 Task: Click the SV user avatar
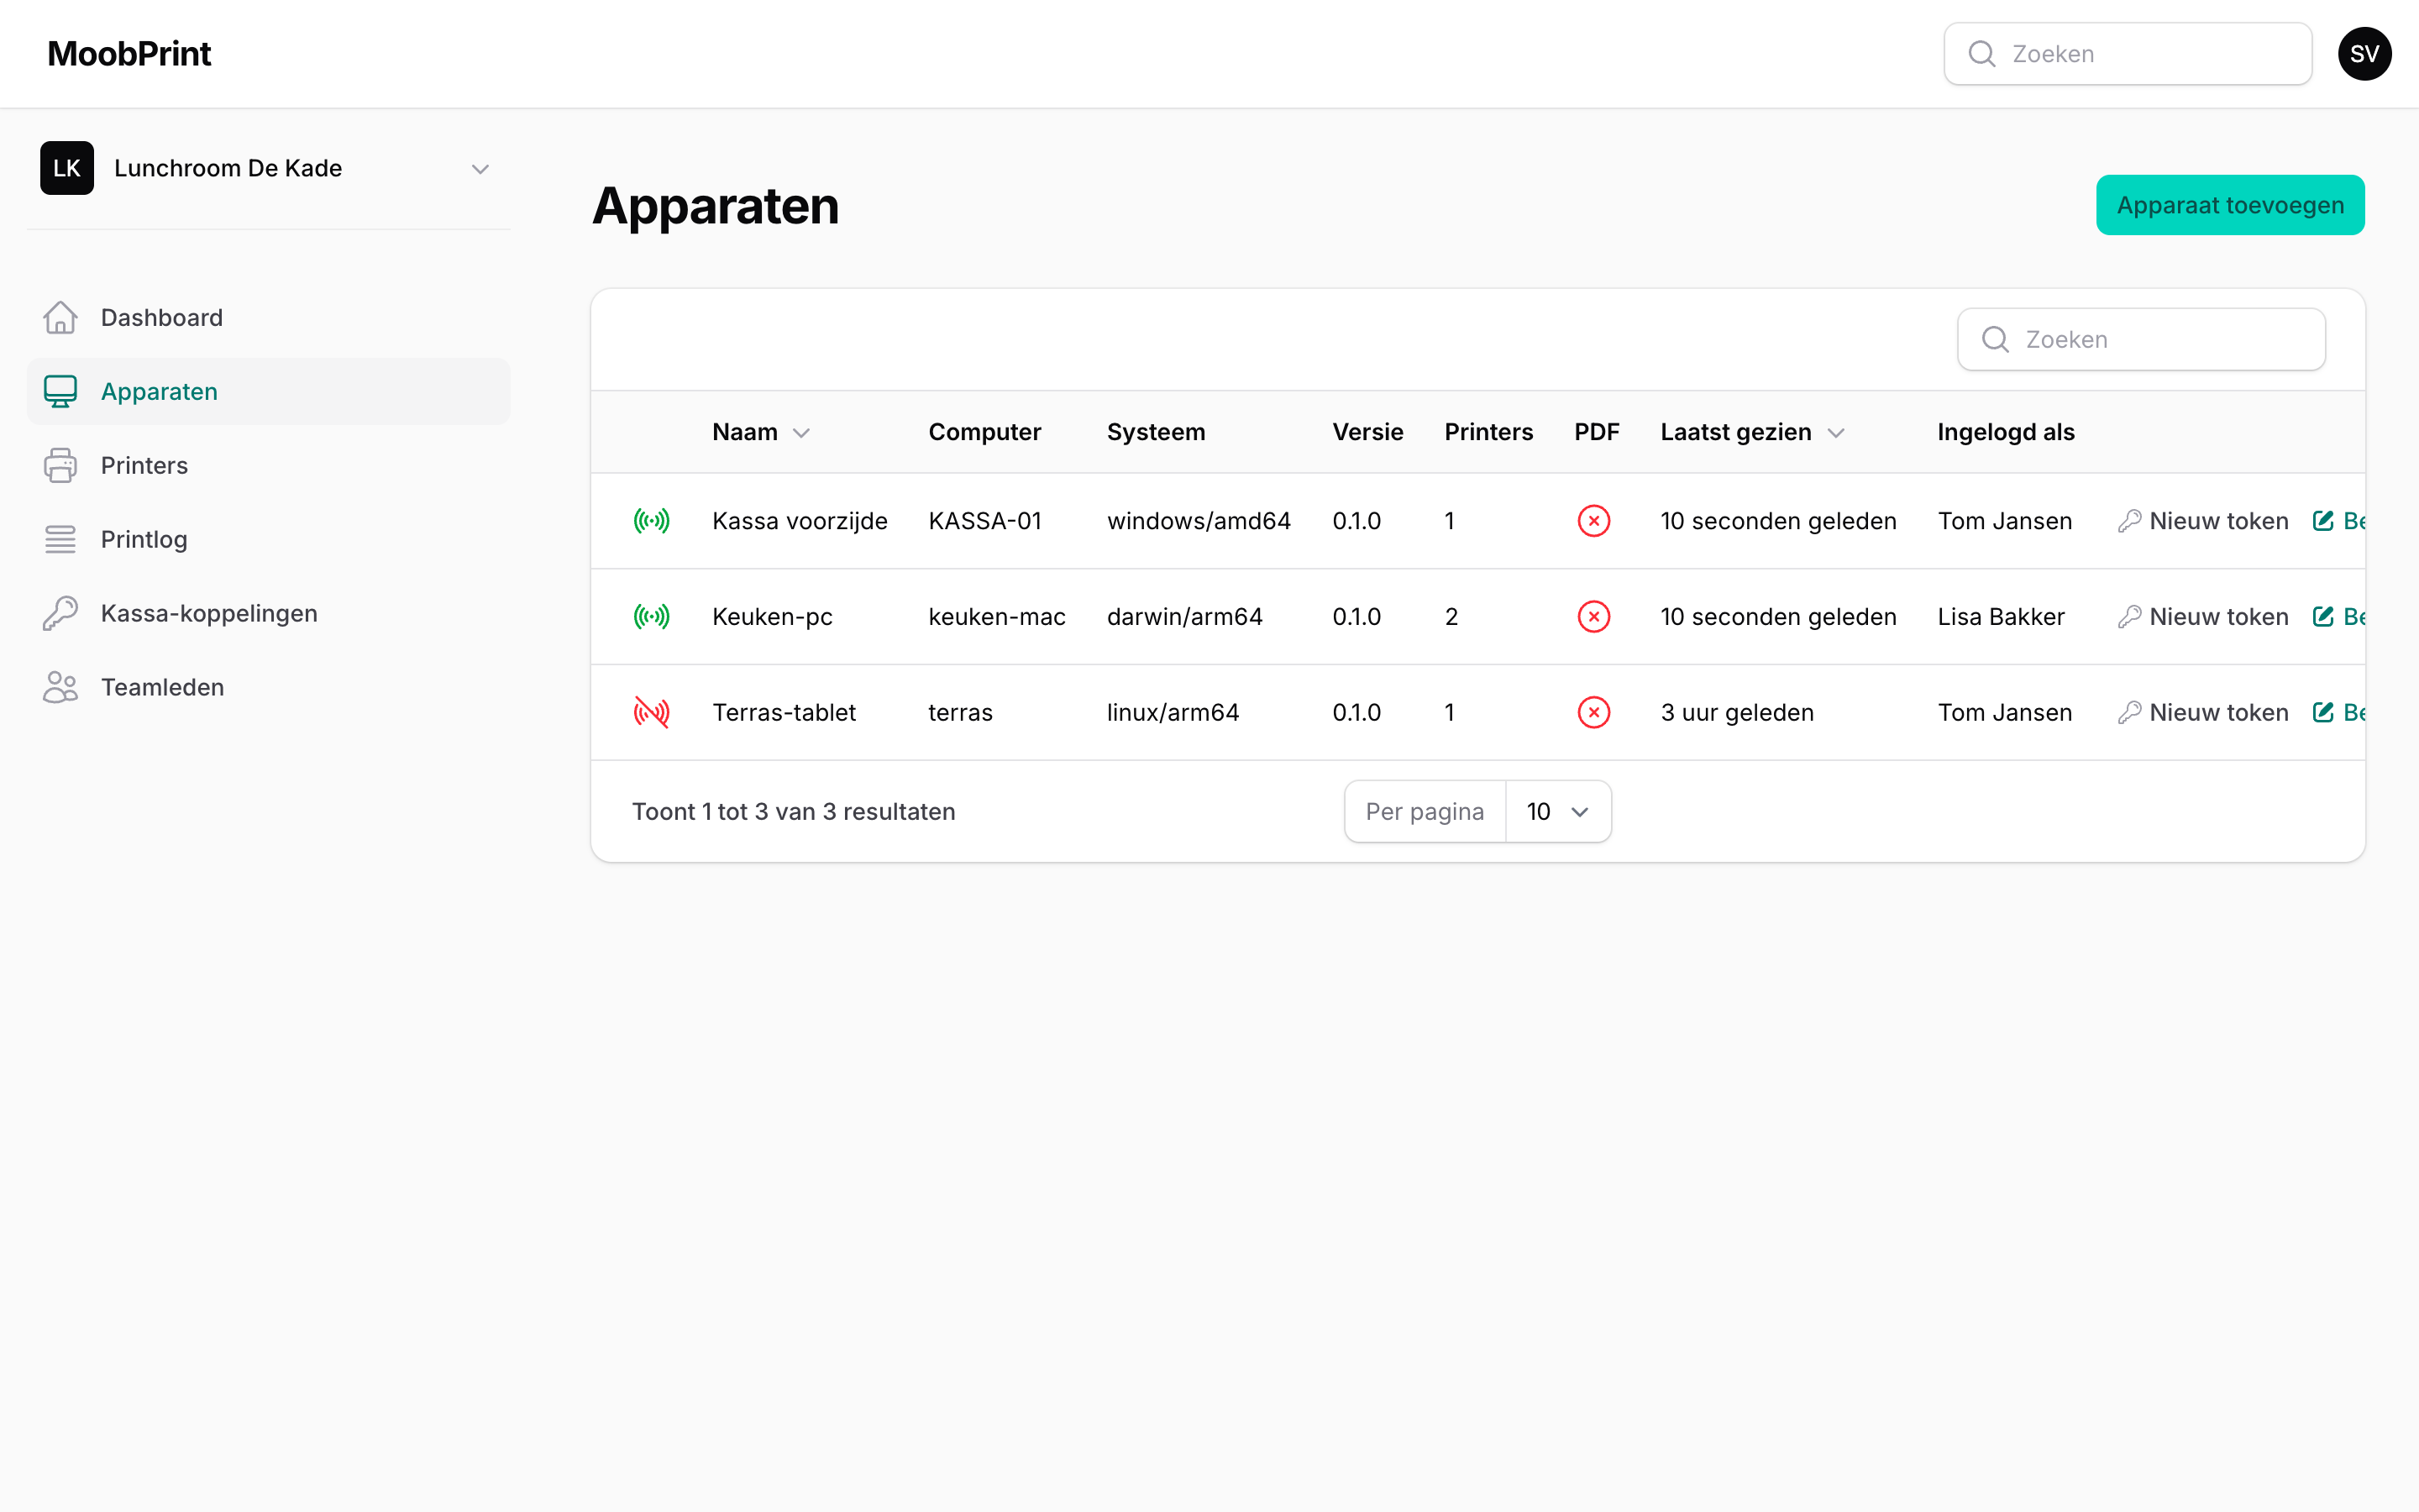(x=2364, y=54)
